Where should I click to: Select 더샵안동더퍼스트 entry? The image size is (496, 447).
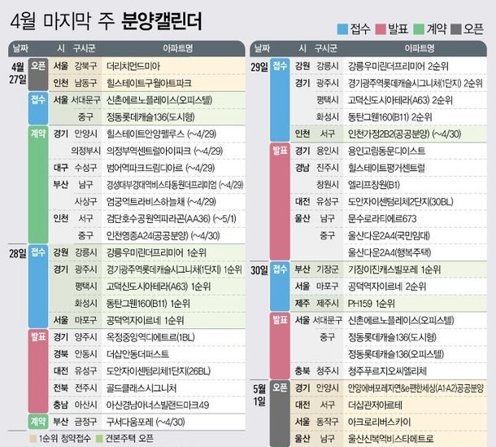137,354
